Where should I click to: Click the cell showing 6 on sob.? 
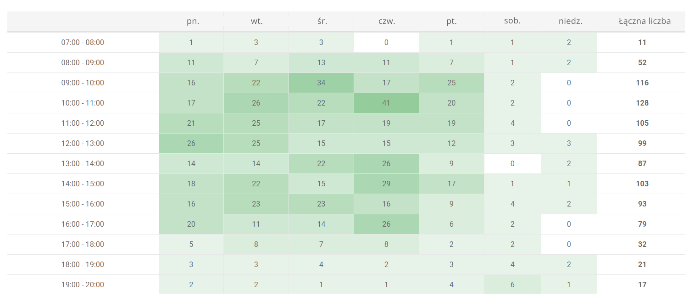tap(512, 285)
